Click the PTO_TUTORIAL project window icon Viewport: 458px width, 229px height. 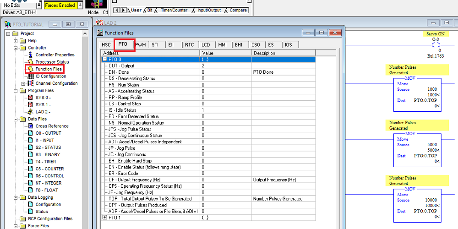point(8,25)
